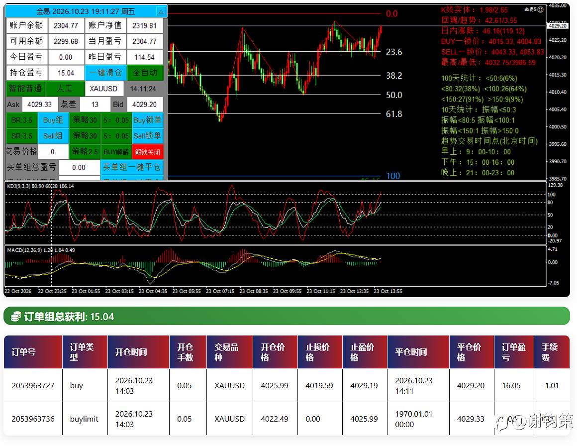Screen dimensions: 580x448
Task: Click the coin stack icon beside 订单组总获利
Action: 15,317
